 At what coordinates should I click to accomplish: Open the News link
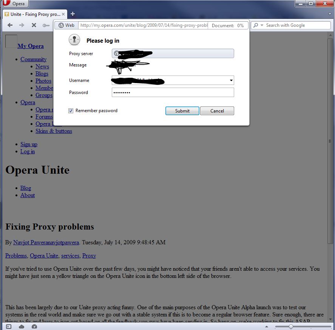(x=42, y=66)
